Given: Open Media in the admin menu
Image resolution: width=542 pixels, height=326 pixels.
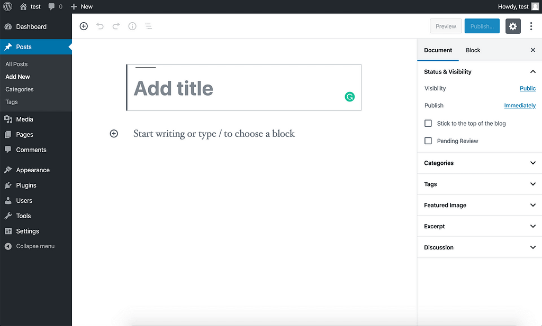Looking at the screenshot, I should click(x=36, y=119).
